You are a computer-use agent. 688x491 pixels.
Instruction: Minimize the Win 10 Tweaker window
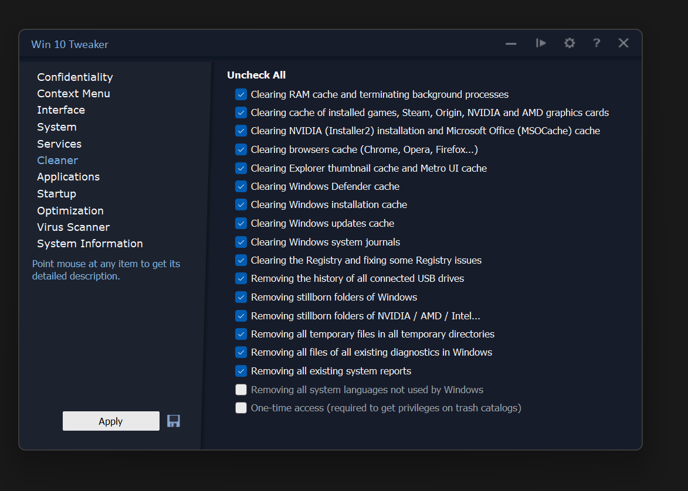coord(511,43)
